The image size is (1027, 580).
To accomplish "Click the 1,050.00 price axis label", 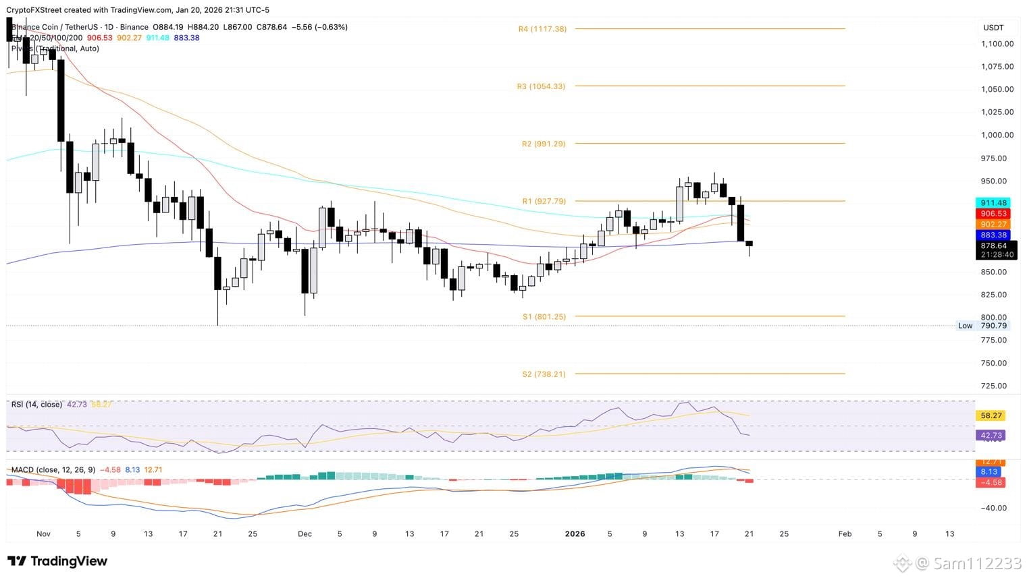I will tap(997, 90).
